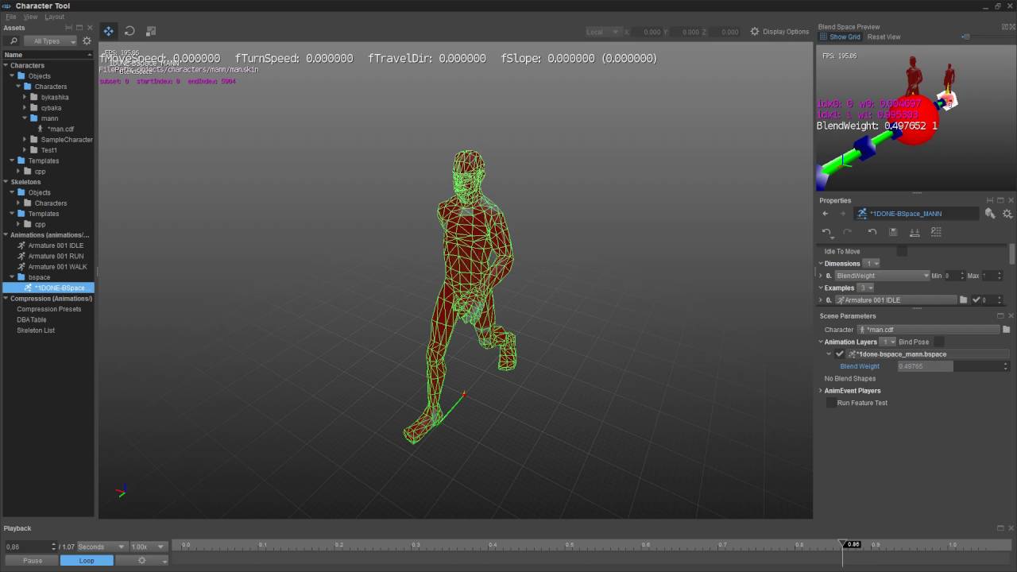Click the import/download icon in Properties toolbar
The width and height of the screenshot is (1017, 572).
point(915,232)
